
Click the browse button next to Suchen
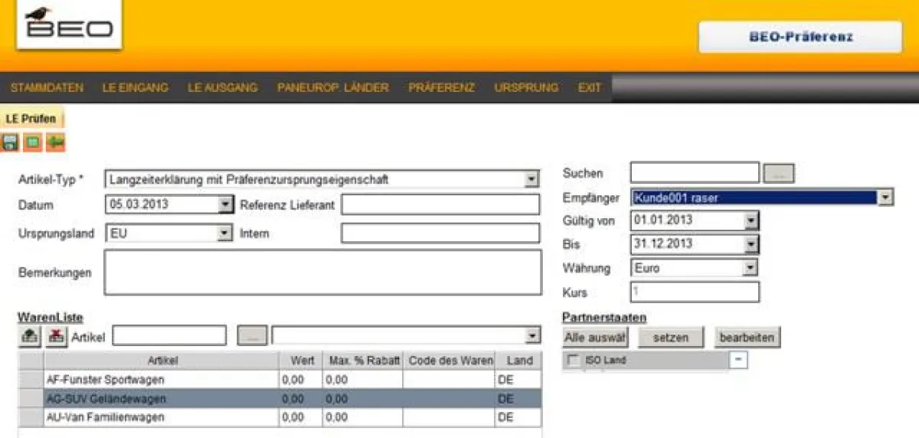(779, 173)
